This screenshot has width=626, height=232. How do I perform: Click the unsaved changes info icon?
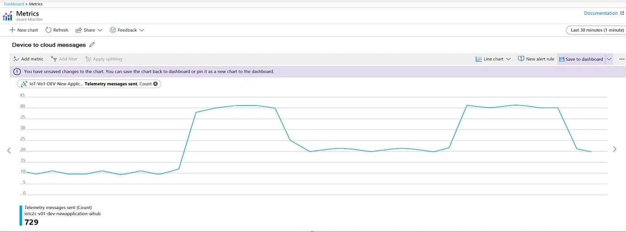tap(17, 71)
